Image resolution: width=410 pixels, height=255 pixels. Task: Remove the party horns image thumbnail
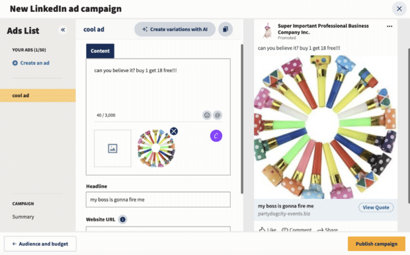[174, 131]
